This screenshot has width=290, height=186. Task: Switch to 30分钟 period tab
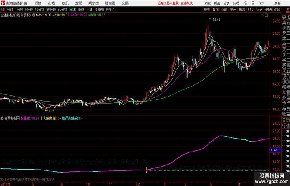(x=51, y=10)
